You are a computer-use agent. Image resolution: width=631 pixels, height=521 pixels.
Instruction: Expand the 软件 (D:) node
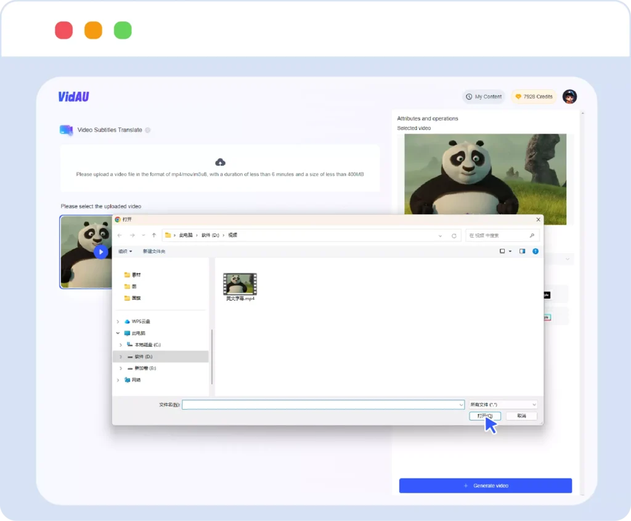(x=121, y=357)
